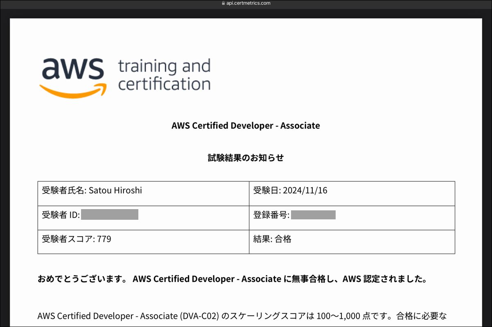Click the 'AWS Certified Developer - Associate' title
The image size is (492, 327).
[246, 126]
